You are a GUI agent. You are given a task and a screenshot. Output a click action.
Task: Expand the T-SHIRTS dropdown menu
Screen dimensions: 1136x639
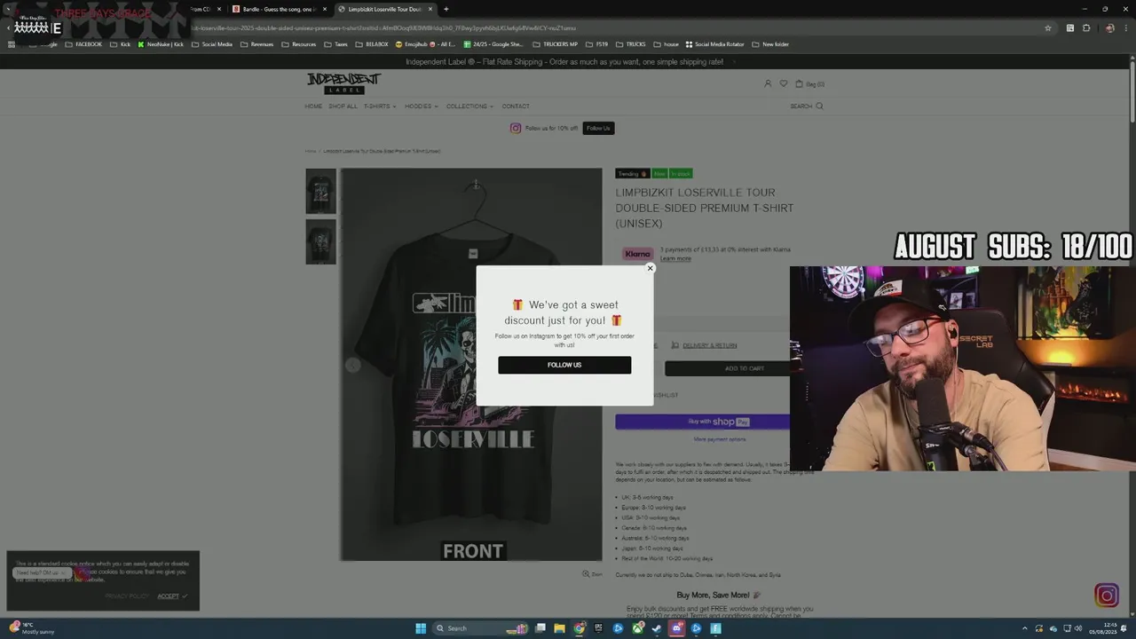coord(380,106)
